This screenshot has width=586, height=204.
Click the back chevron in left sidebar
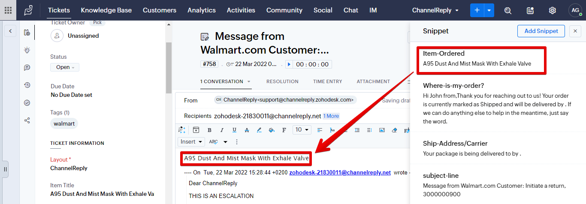(x=10, y=31)
